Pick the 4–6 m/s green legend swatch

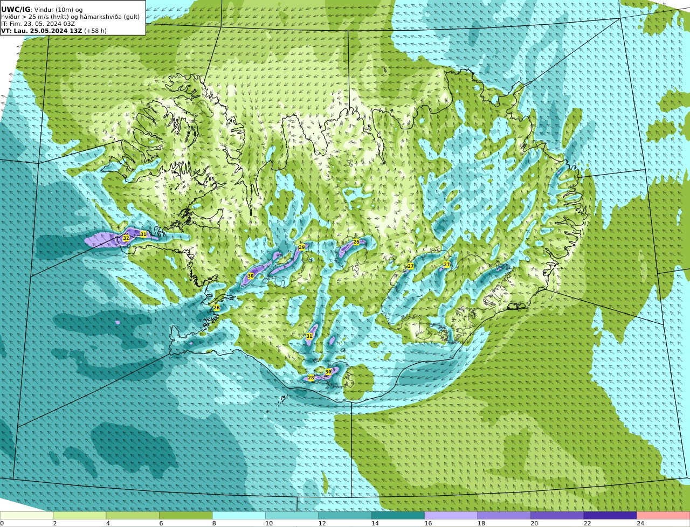pos(133,516)
